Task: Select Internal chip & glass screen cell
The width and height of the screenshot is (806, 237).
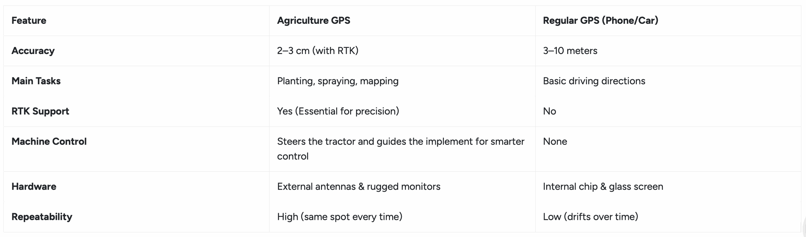Action: [x=603, y=186]
